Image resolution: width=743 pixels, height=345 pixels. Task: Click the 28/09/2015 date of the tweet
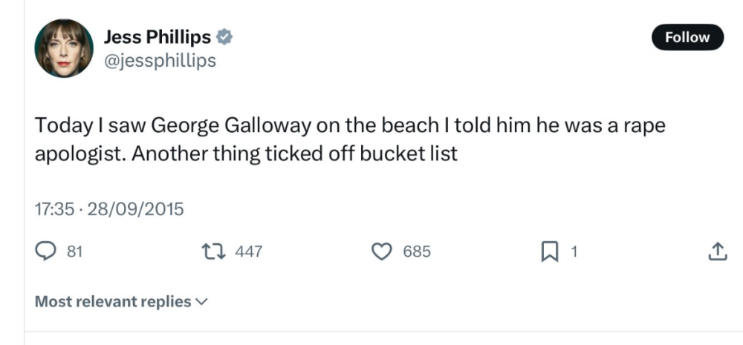(135, 209)
